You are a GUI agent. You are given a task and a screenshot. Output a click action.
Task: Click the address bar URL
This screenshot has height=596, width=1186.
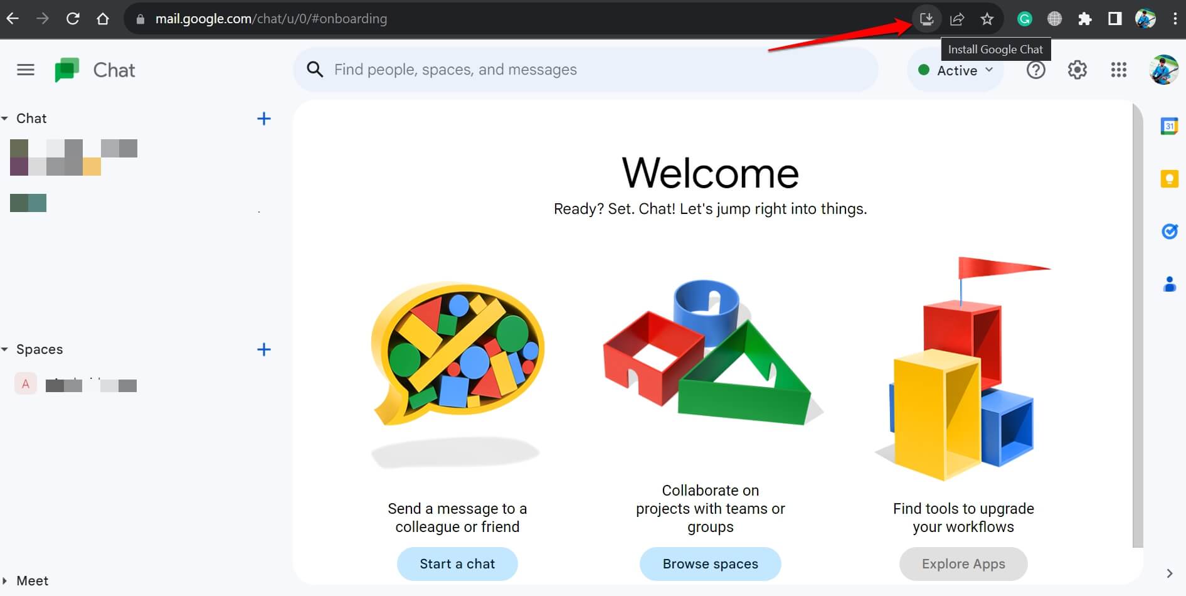(271, 19)
